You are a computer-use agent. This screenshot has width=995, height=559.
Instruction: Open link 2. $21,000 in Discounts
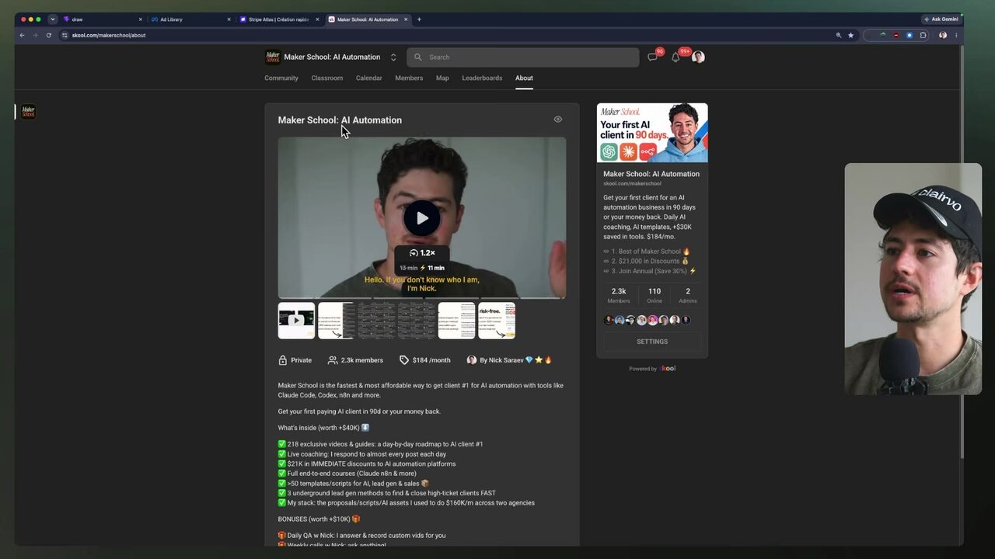click(x=646, y=261)
